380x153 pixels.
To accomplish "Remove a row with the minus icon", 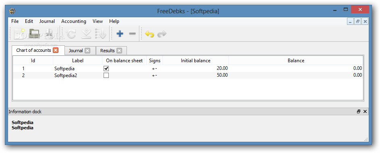I will click(132, 34).
